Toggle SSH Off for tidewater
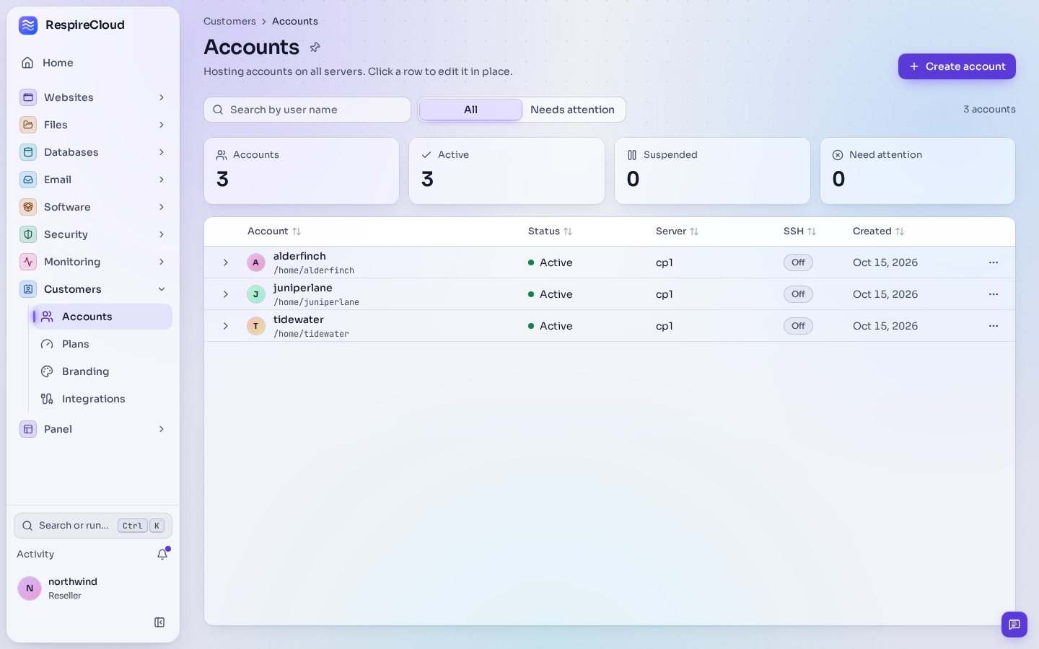 798,326
